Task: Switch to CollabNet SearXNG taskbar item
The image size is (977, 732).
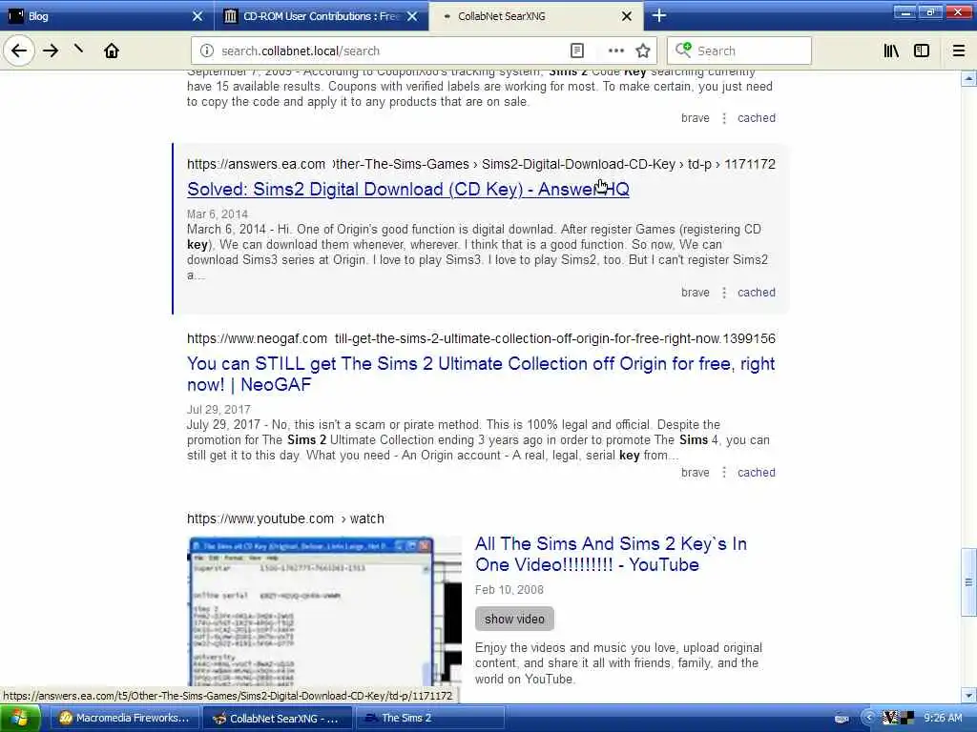Action: (x=277, y=719)
